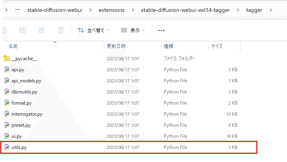Show hidden breadcrumb path ellipsis

pyautogui.click(x=18, y=10)
